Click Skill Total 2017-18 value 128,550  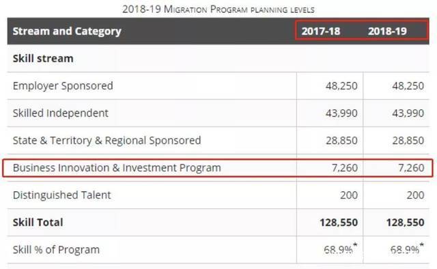(x=339, y=223)
